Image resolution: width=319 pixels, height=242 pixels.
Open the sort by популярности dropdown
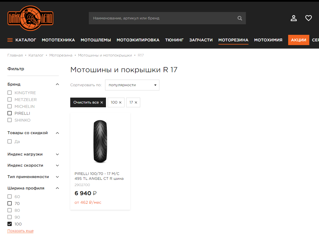pos(132,85)
